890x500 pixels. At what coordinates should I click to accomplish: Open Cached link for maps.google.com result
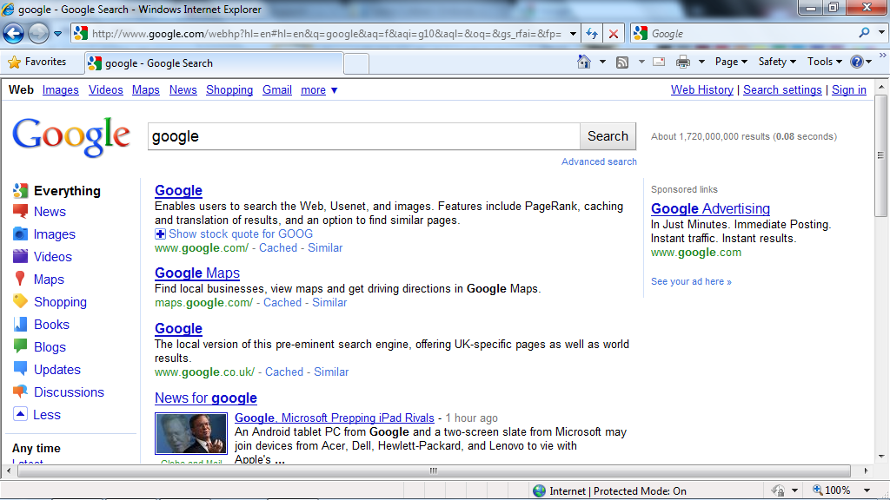pos(282,303)
